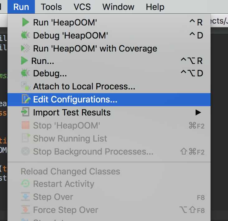228x221 pixels.
Task: Click the red Stop 'HeapOOM' square icon
Action: (26, 125)
